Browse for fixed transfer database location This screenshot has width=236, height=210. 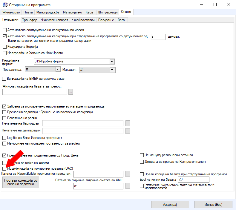[71, 92]
